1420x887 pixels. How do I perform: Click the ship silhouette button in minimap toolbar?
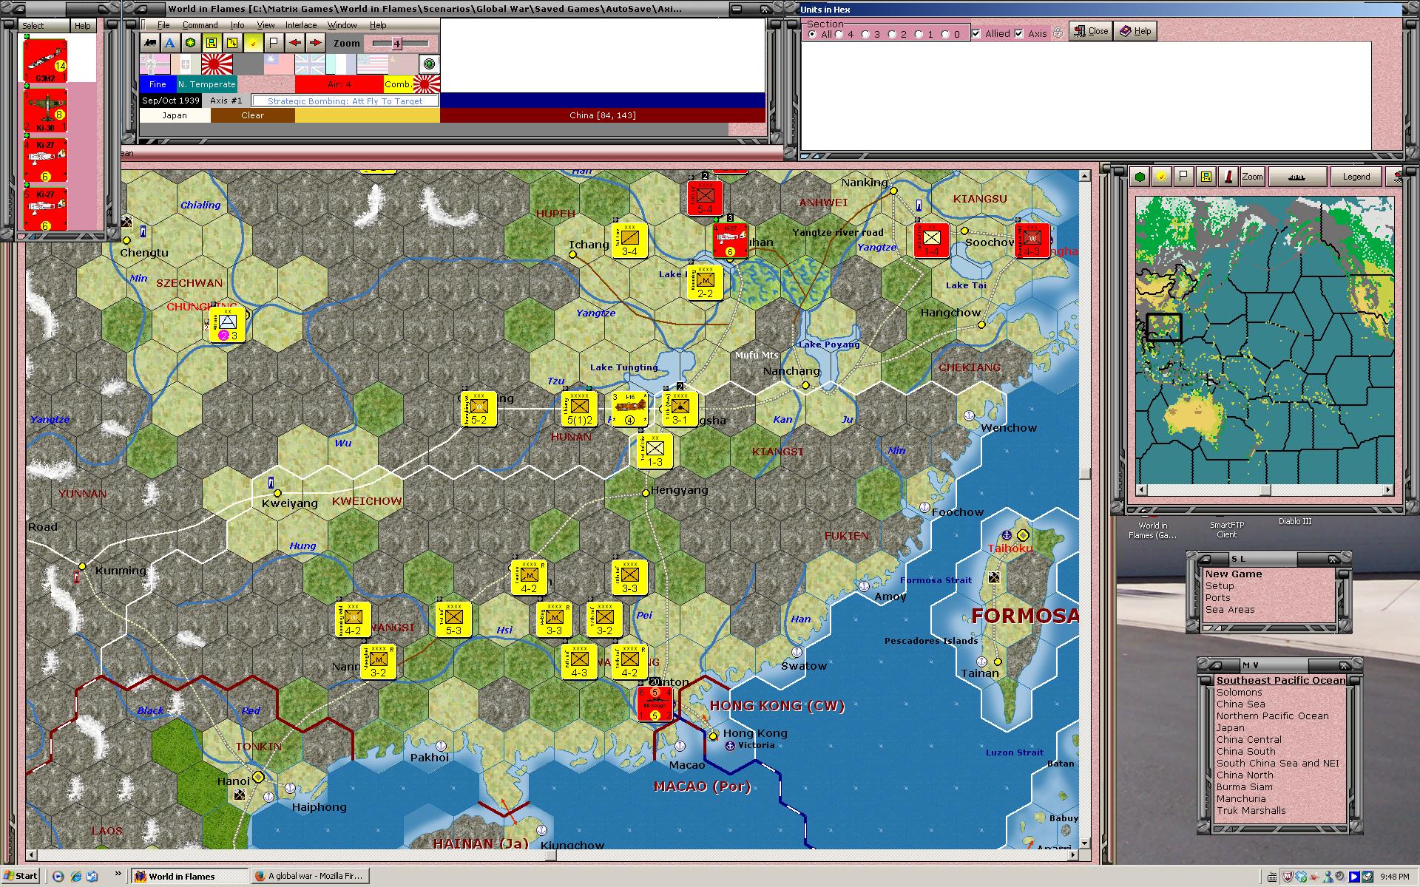pos(1297,177)
